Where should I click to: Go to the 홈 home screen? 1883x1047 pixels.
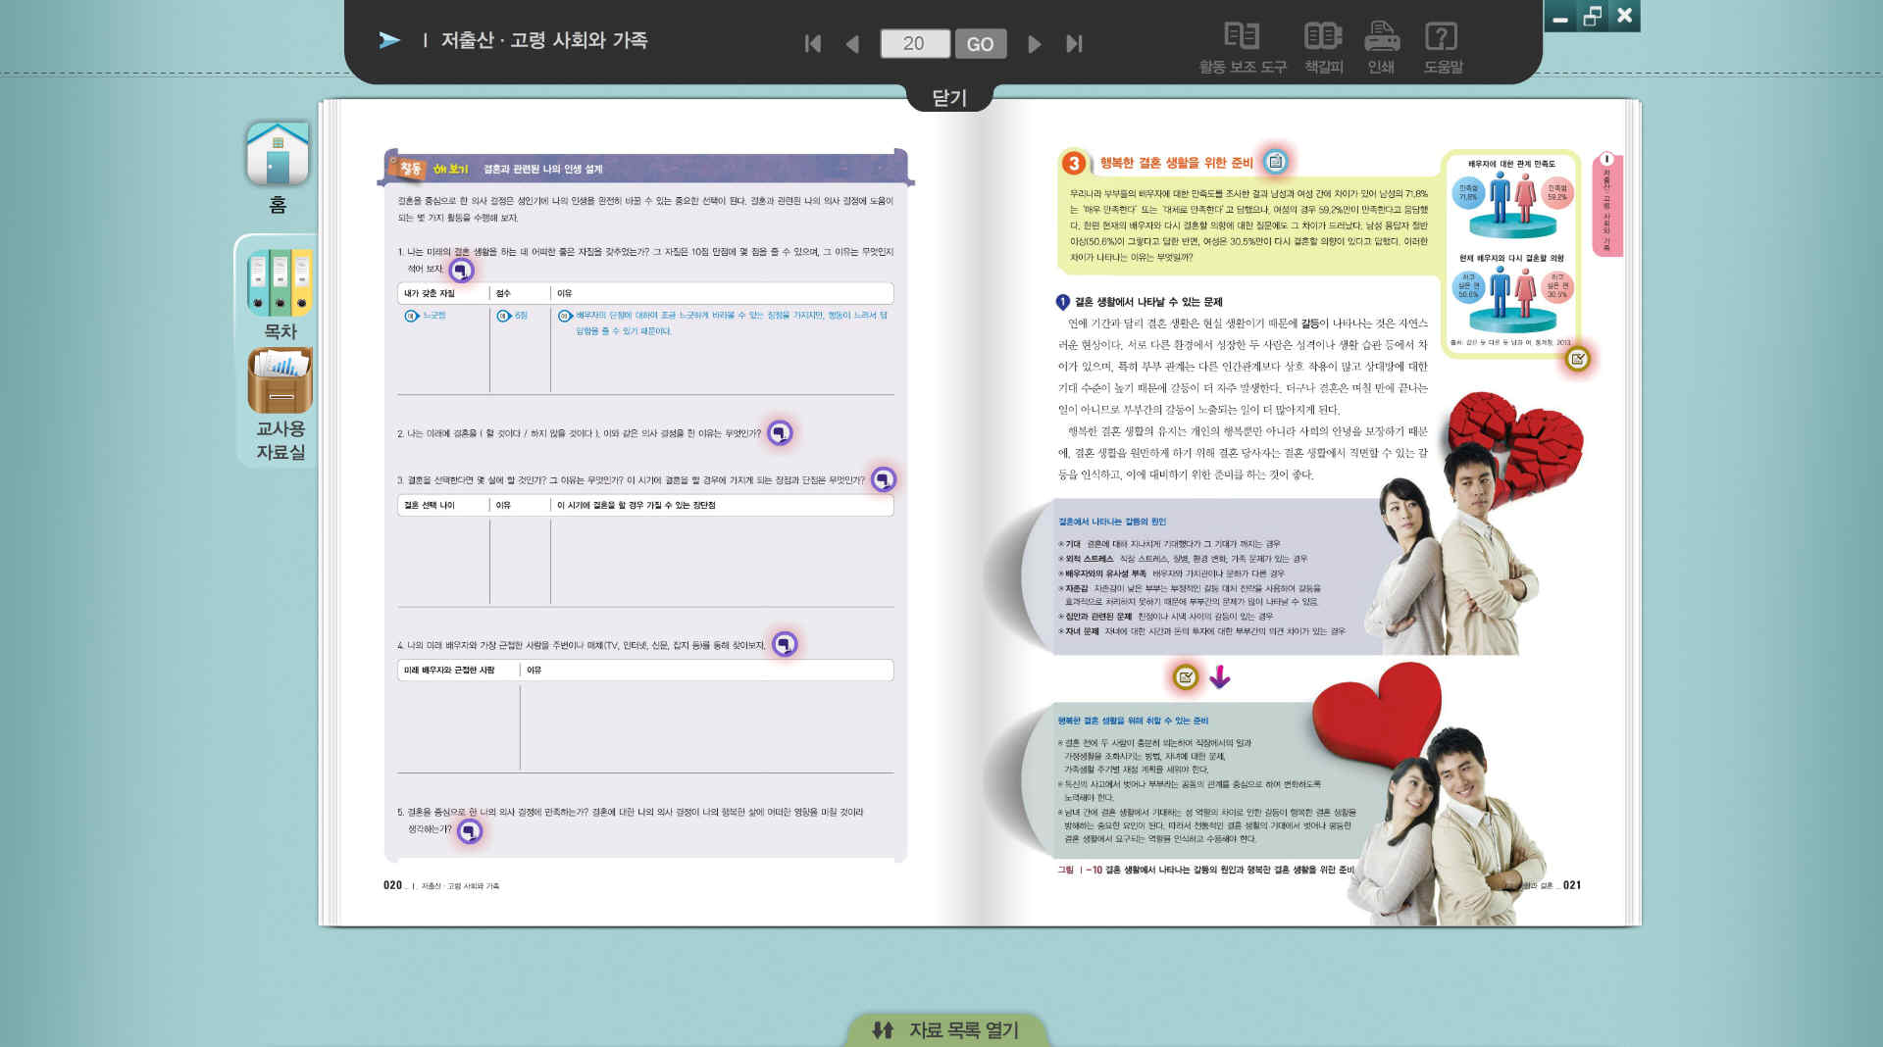[x=278, y=167]
